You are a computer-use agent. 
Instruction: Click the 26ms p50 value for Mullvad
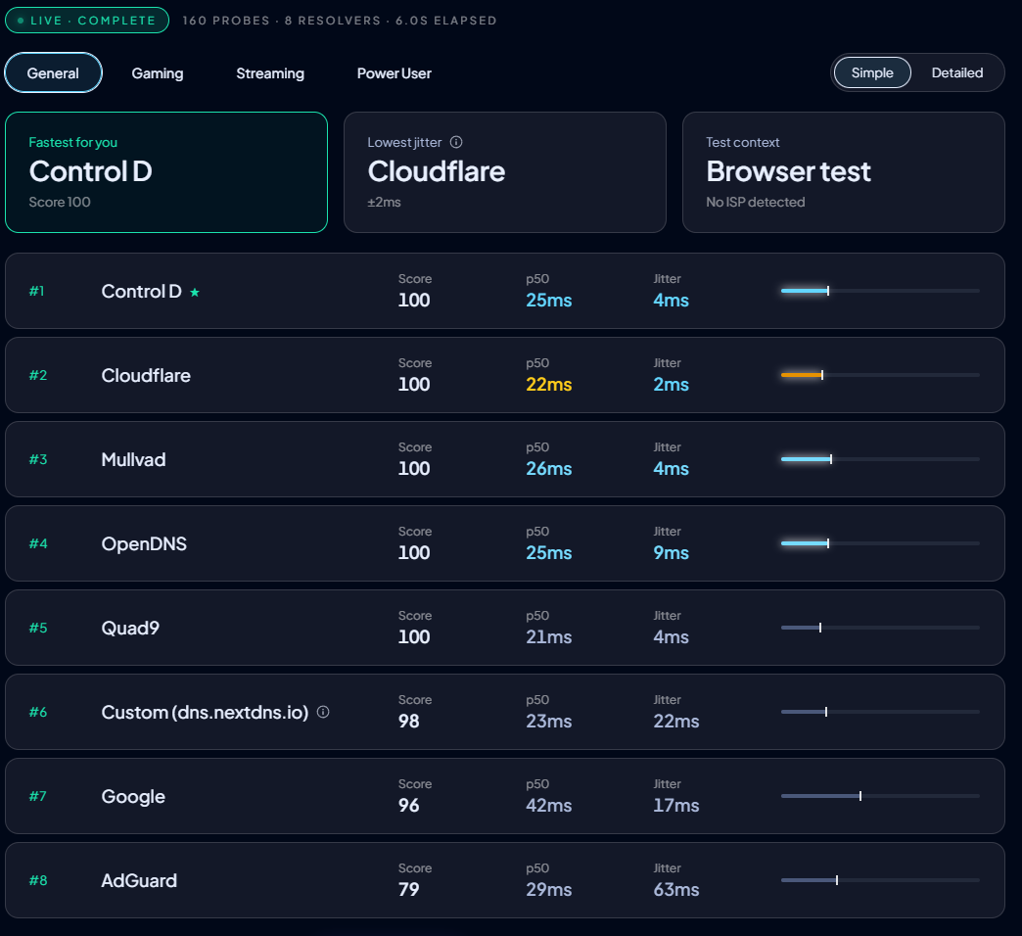[x=549, y=469]
